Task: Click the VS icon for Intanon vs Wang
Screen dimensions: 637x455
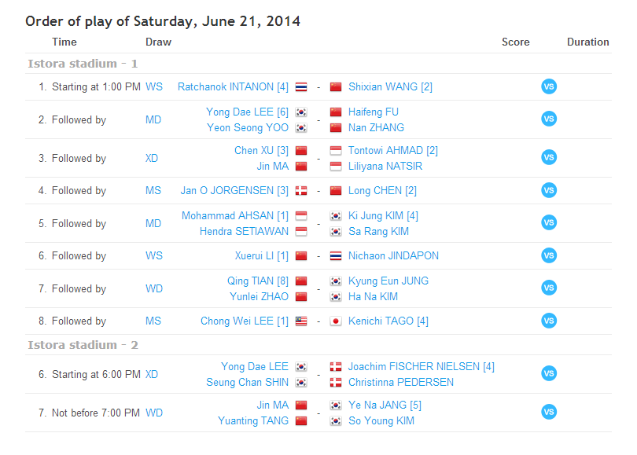Action: [x=549, y=86]
